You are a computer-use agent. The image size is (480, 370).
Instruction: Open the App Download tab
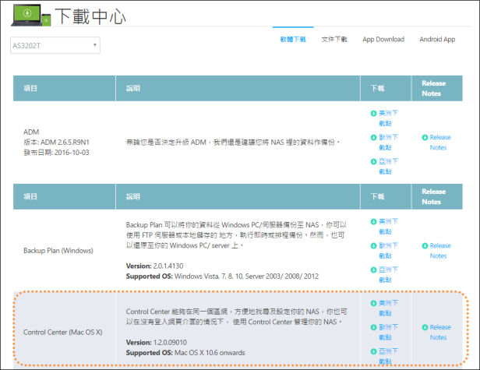(383, 39)
